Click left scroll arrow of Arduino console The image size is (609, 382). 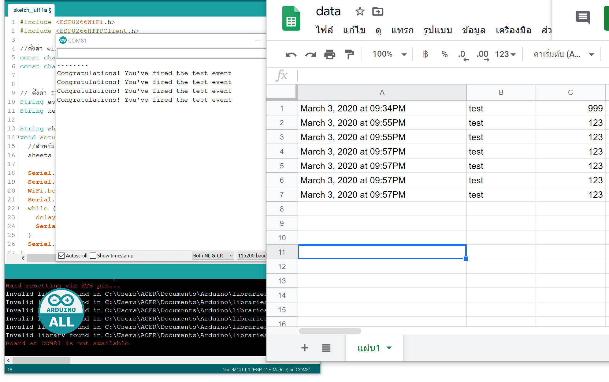(9, 360)
